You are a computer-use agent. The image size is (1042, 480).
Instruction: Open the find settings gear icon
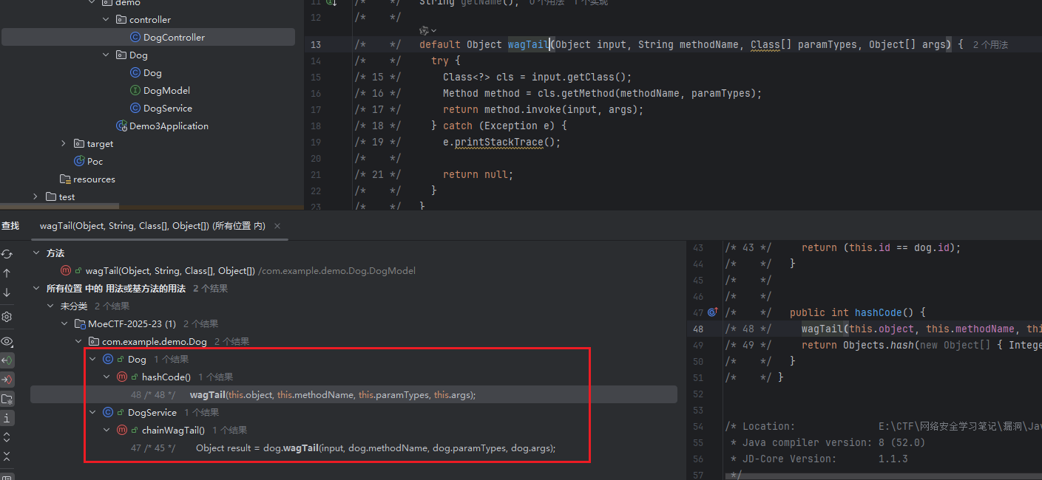(x=7, y=317)
